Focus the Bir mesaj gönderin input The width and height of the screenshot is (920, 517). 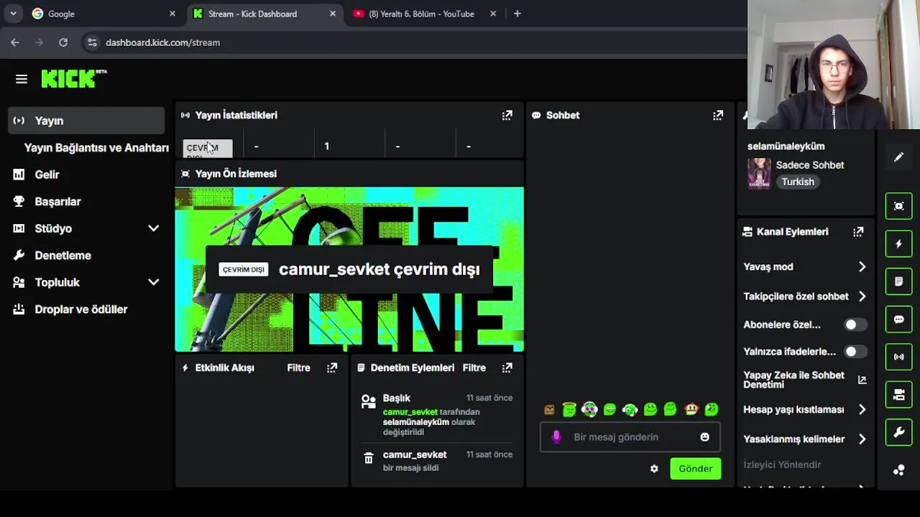tap(630, 437)
